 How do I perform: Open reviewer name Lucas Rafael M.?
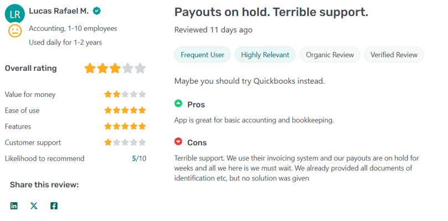pos(59,11)
